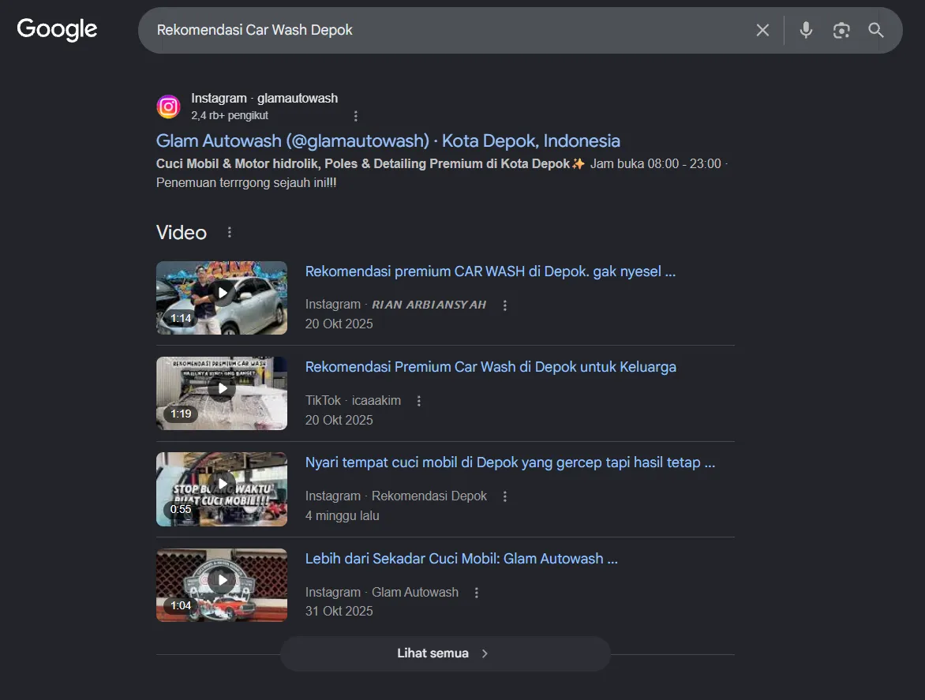
Task: Play the 1:04 Glam Autowash logo thumbnail
Action: [222, 585]
